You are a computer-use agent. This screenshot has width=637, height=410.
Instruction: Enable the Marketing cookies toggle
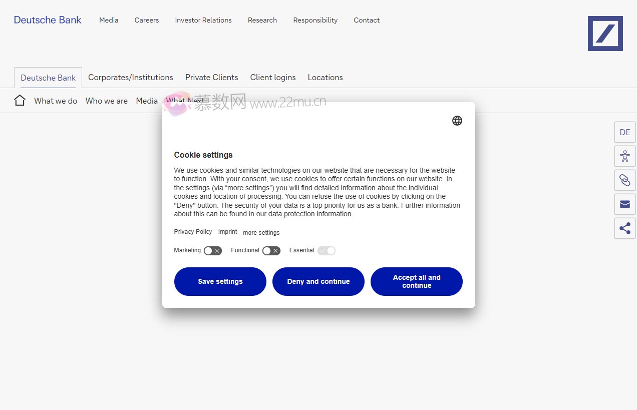(x=212, y=251)
